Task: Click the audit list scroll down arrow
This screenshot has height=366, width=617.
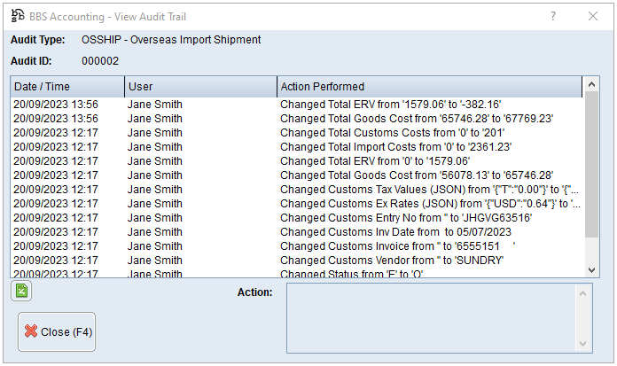Action: [x=592, y=270]
